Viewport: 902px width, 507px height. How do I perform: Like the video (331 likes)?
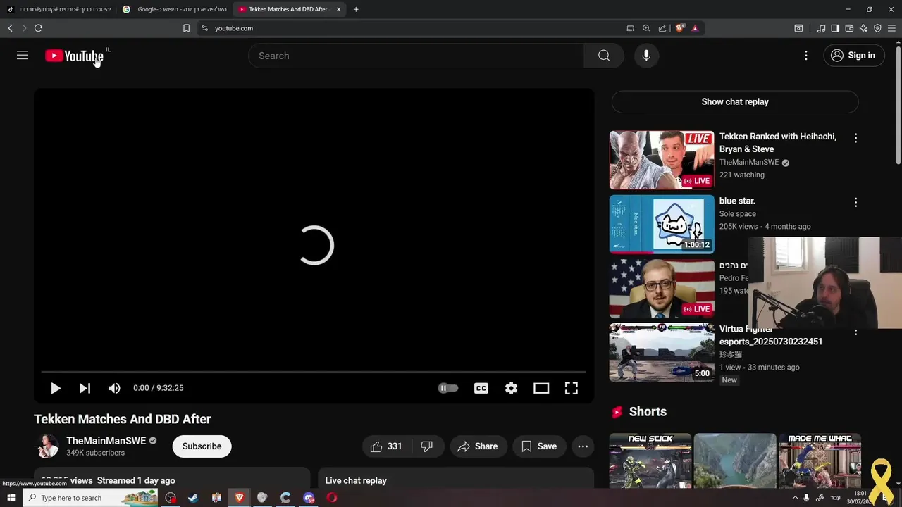click(386, 446)
